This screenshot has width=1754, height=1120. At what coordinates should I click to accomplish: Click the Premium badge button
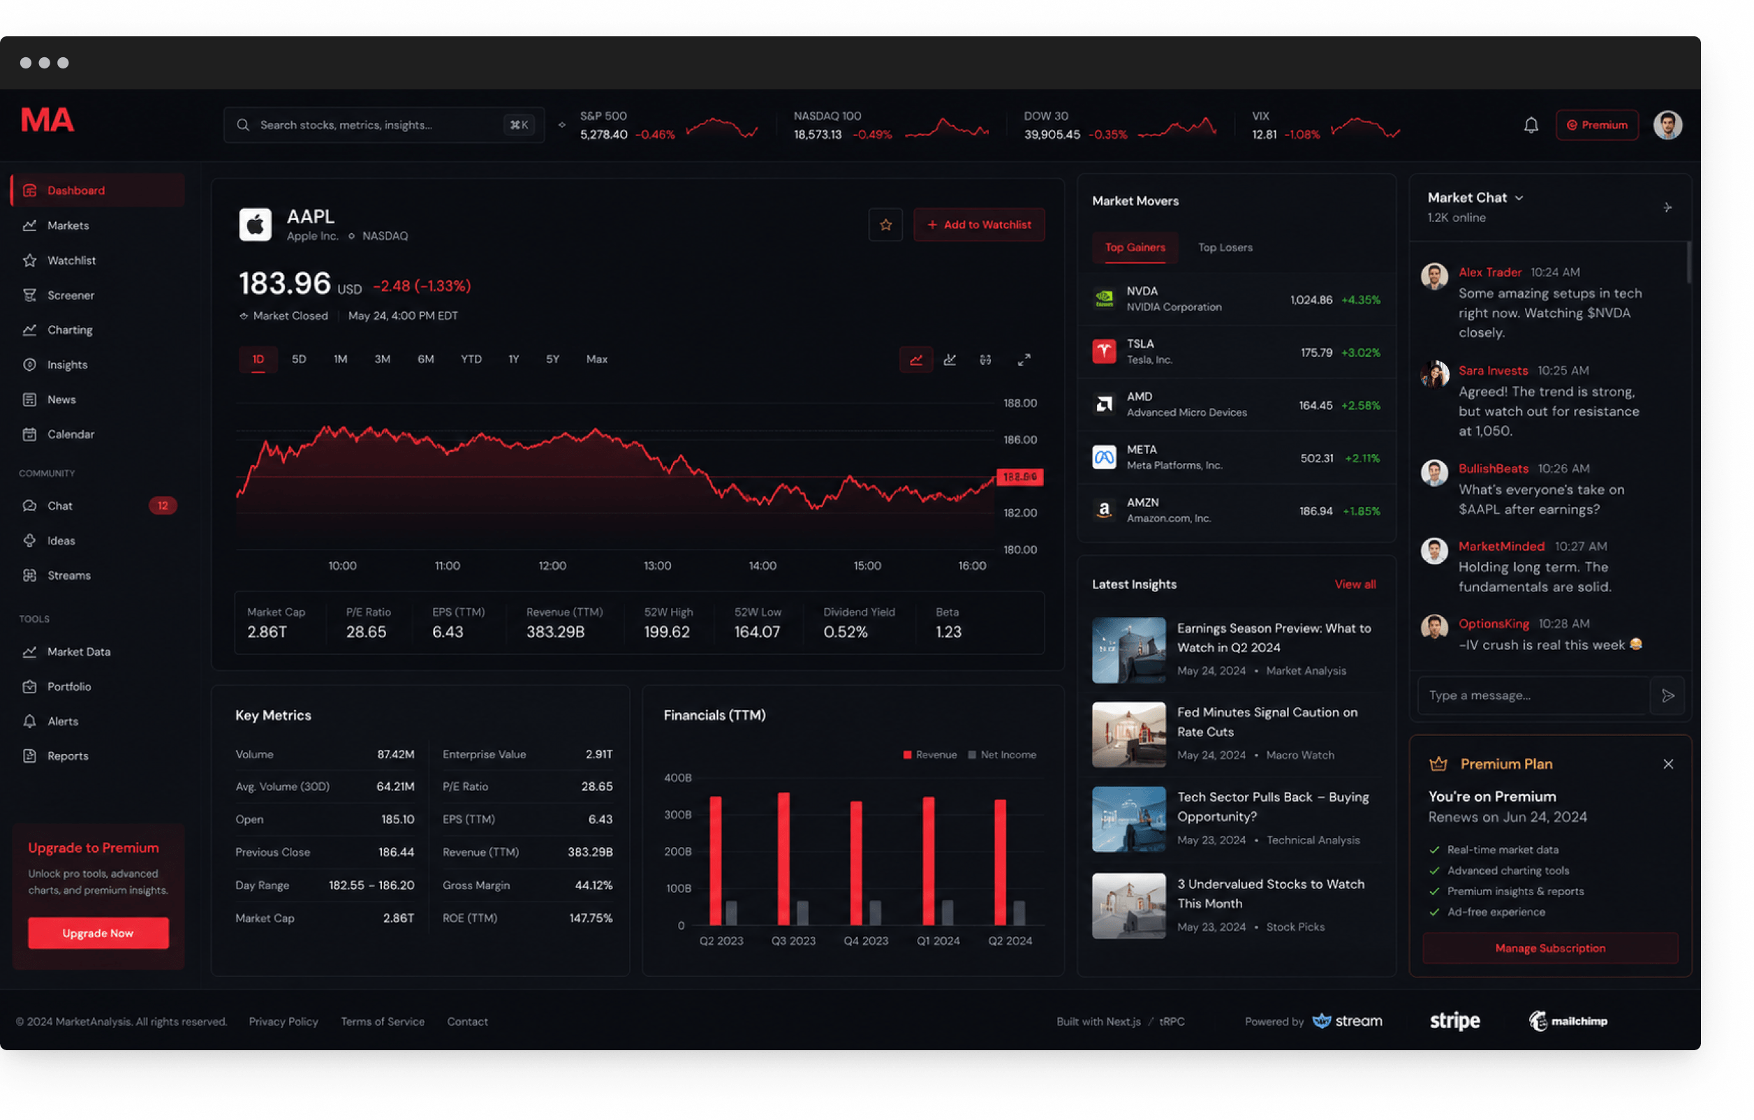pyautogui.click(x=1597, y=125)
